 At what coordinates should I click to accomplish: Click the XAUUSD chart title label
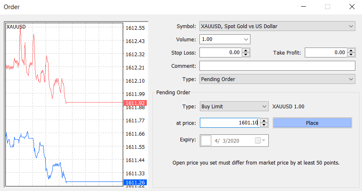(x=16, y=27)
